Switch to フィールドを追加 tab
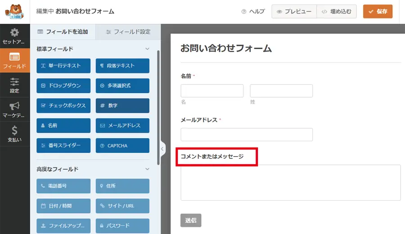Image resolution: width=405 pixels, height=234 pixels. [63, 32]
